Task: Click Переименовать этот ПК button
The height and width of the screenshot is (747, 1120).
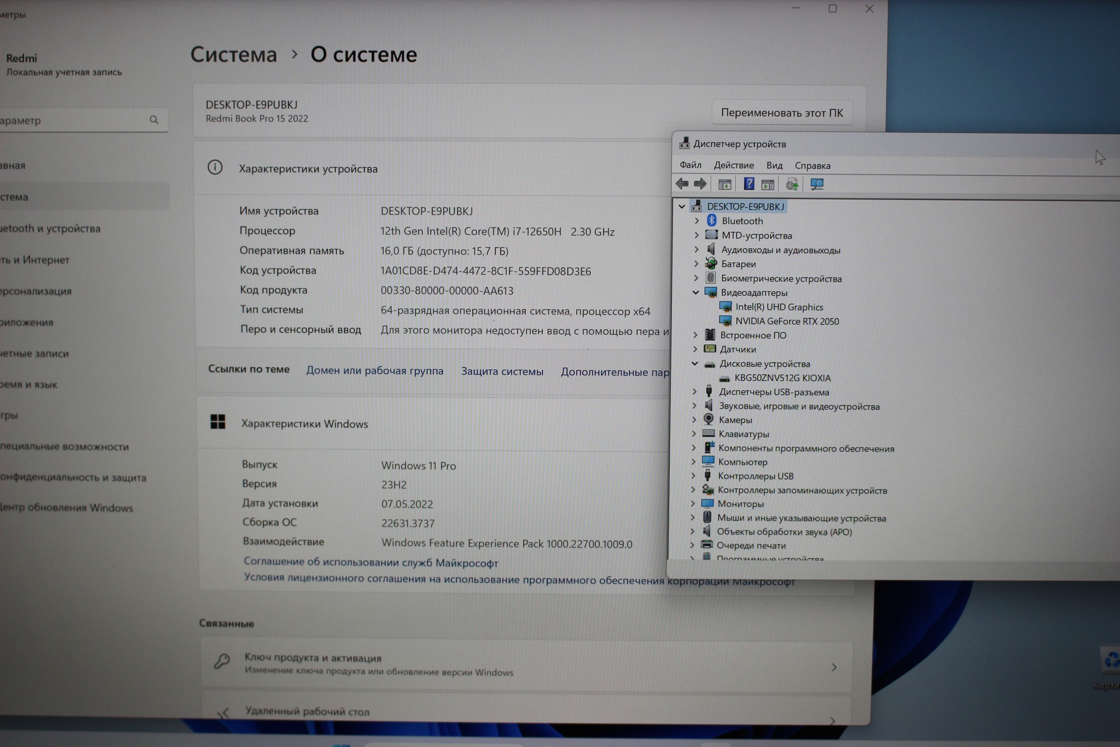Action: pos(782,113)
